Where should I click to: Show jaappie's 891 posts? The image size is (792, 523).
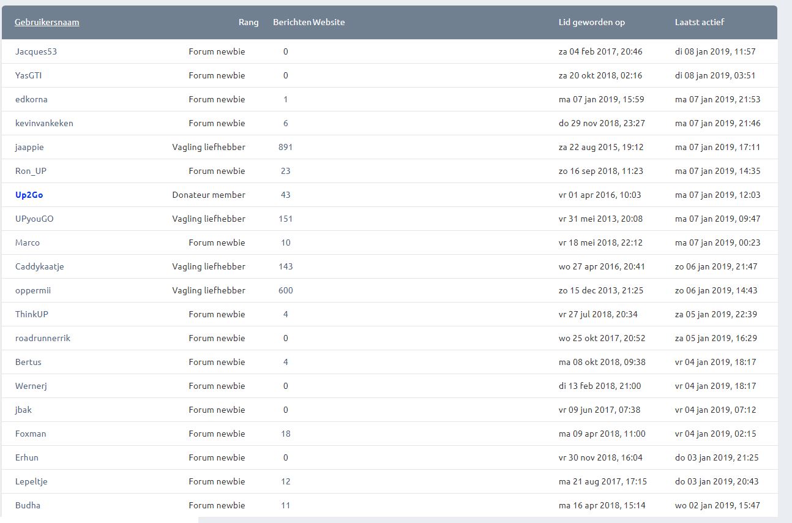coord(285,147)
